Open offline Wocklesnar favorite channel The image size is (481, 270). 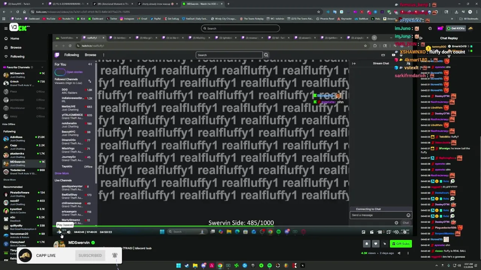(x=24, y=108)
